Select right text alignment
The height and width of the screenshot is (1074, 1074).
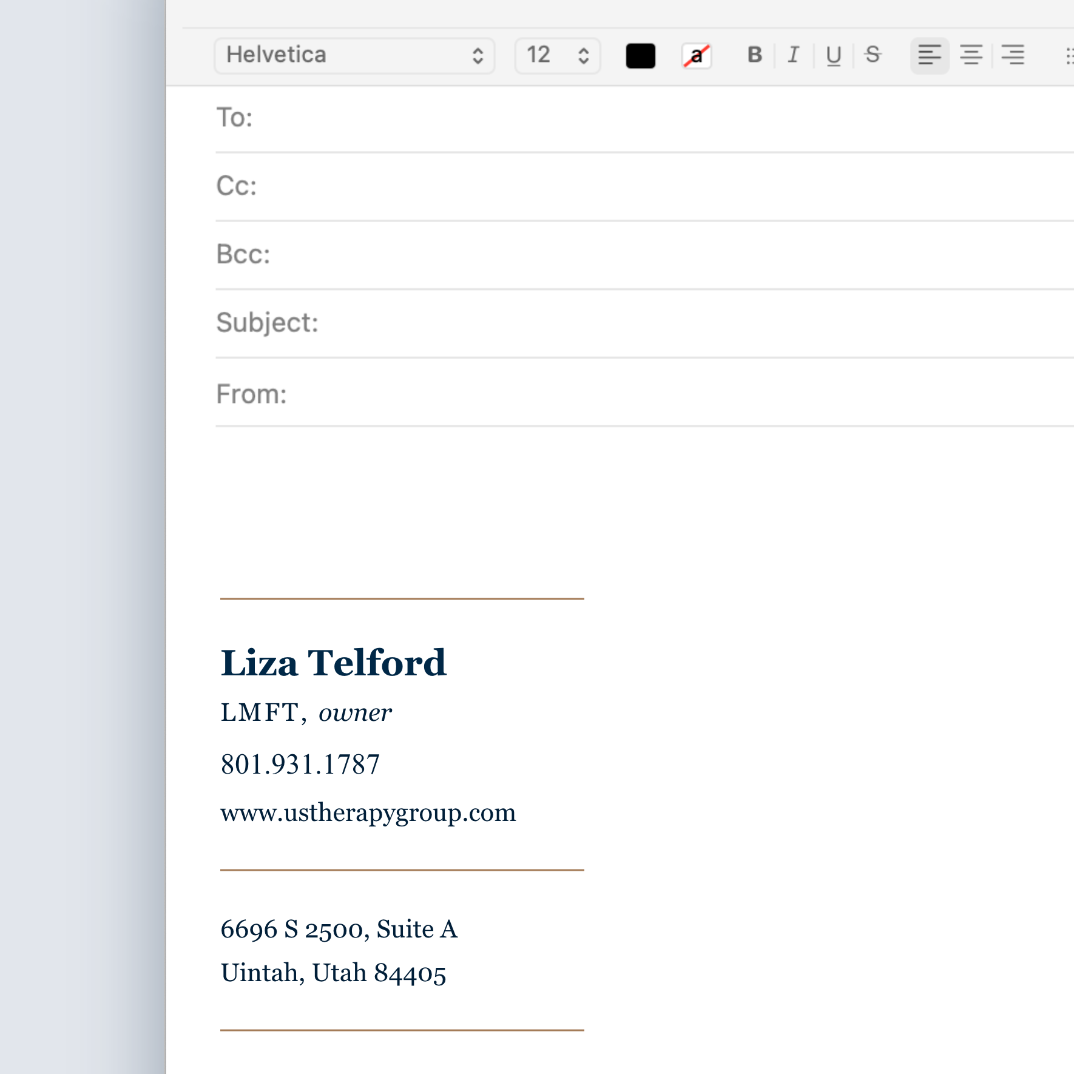pyautogui.click(x=1013, y=55)
